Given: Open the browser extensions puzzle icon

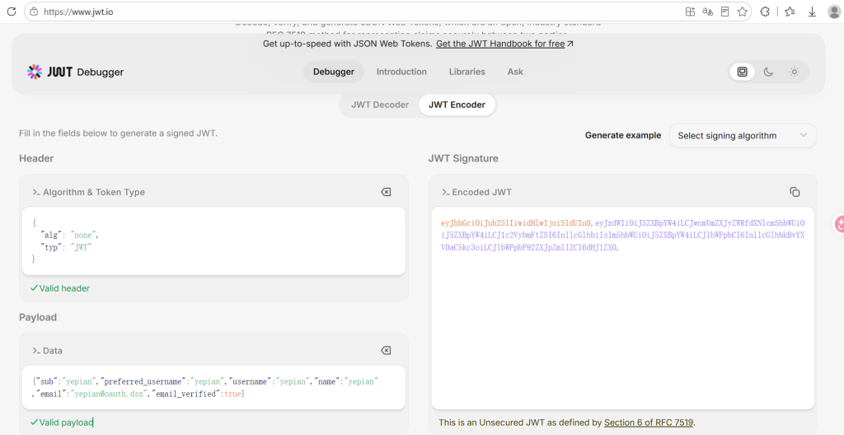Looking at the screenshot, I should [x=764, y=12].
